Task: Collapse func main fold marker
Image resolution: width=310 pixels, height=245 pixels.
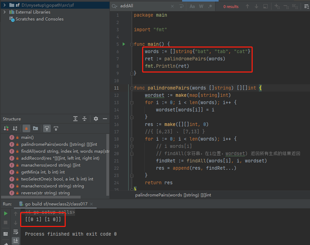Action: pyautogui.click(x=132, y=44)
